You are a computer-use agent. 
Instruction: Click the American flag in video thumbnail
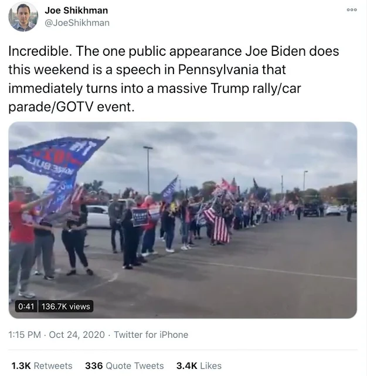pos(218,224)
